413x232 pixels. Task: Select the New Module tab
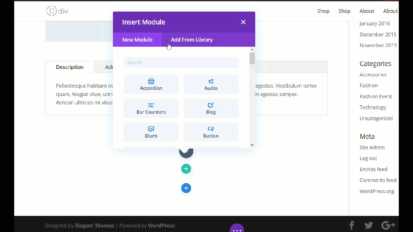click(137, 40)
